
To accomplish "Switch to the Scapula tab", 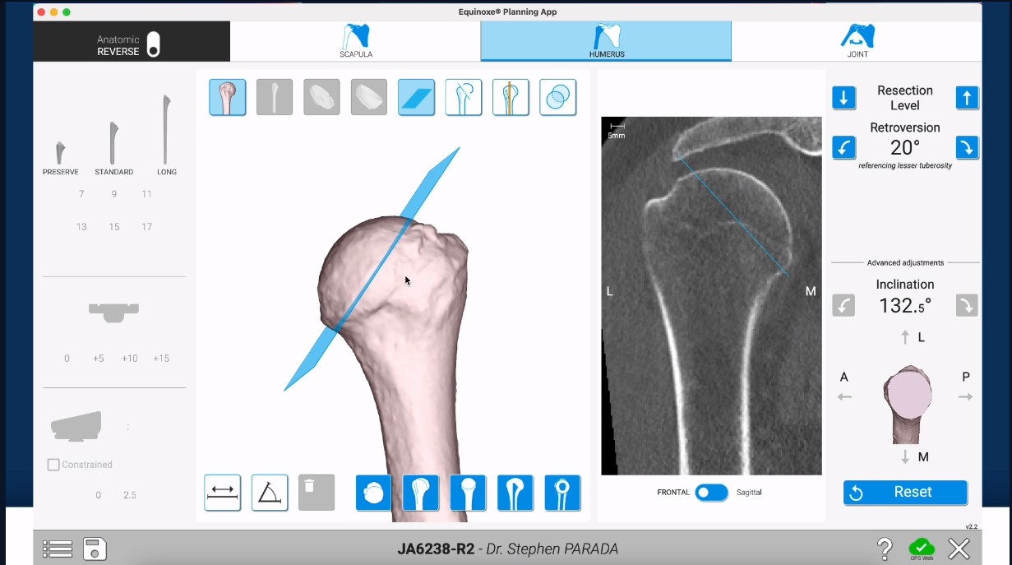I will pyautogui.click(x=356, y=41).
